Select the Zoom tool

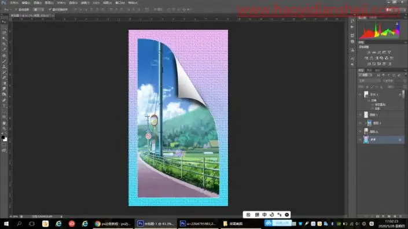[4, 128]
